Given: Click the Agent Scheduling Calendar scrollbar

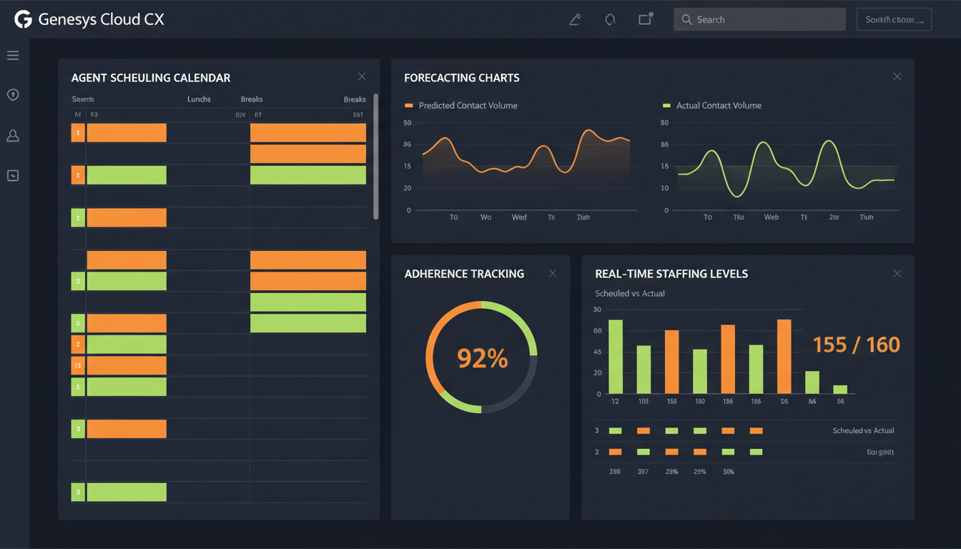Looking at the screenshot, I should (x=376, y=157).
